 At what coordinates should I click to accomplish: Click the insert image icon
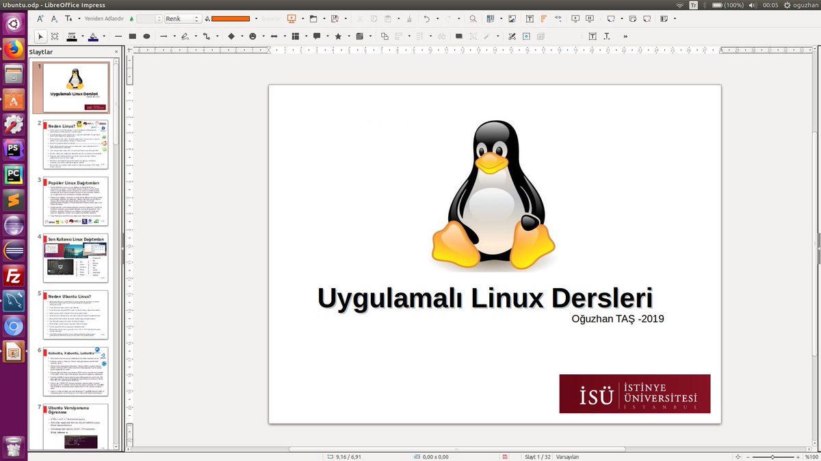pyautogui.click(x=512, y=18)
